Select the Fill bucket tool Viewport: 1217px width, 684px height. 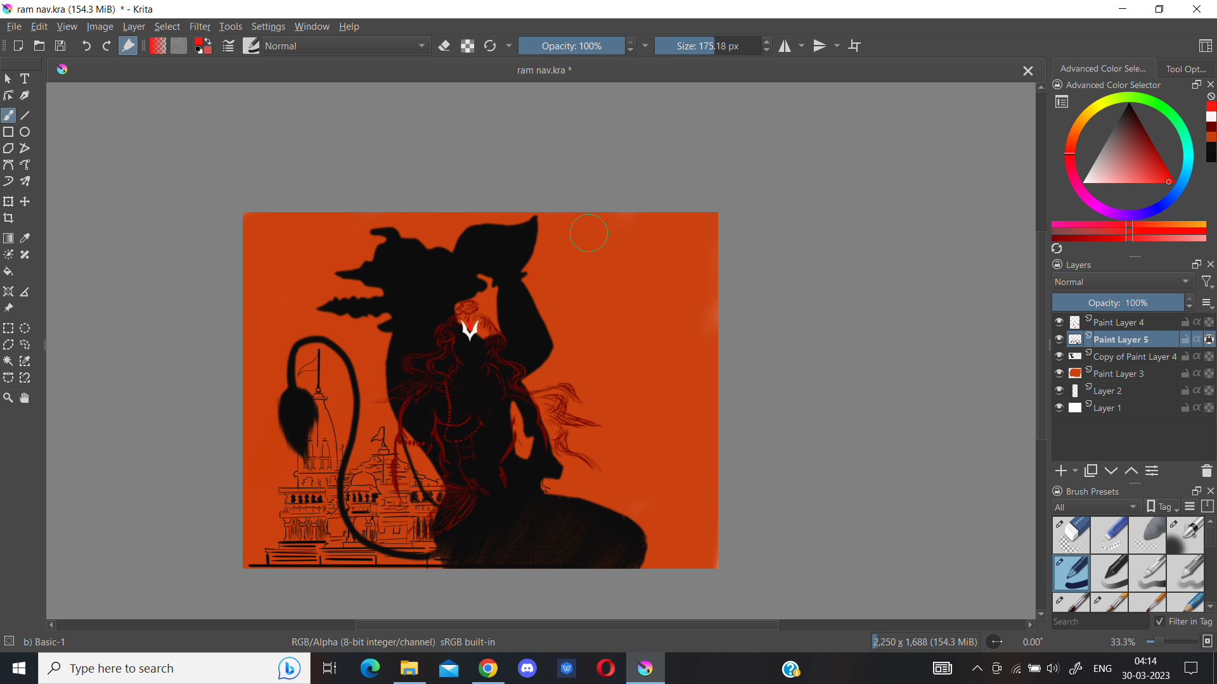tap(8, 272)
